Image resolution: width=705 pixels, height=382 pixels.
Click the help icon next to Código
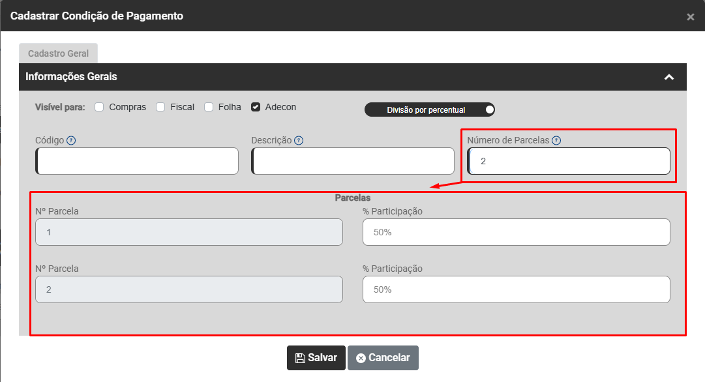(x=71, y=140)
